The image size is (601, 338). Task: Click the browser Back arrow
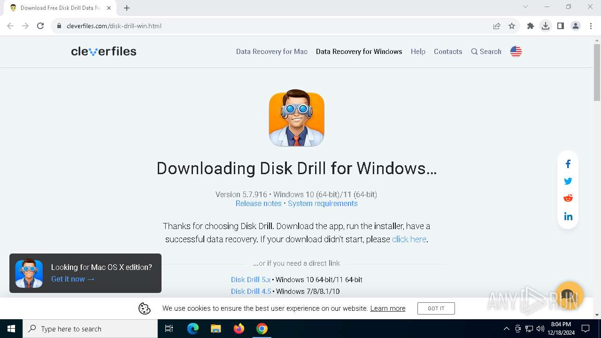pos(10,26)
